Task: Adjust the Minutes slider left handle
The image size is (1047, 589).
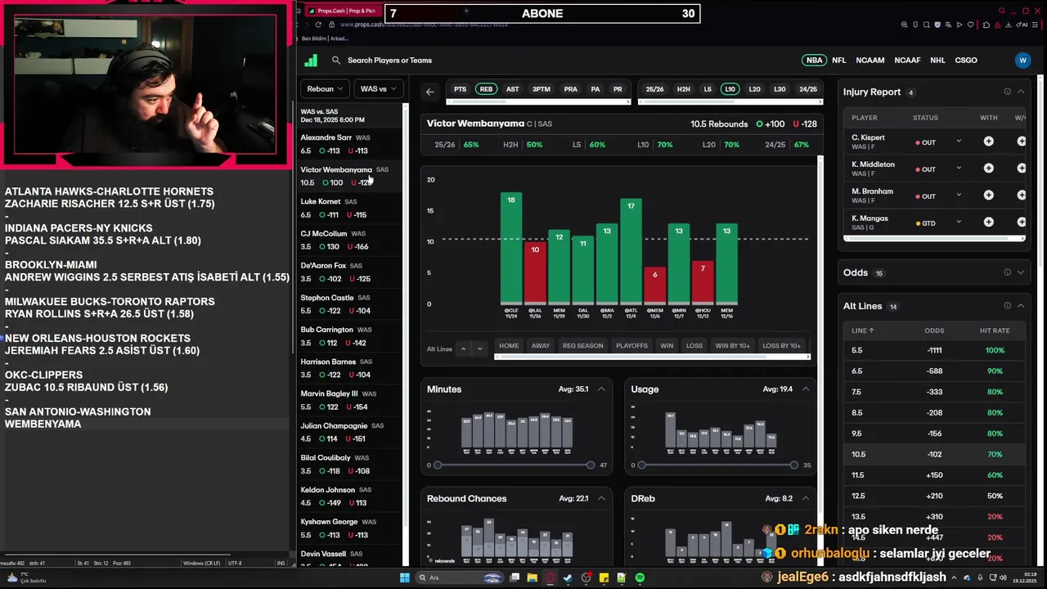Action: tap(438, 465)
